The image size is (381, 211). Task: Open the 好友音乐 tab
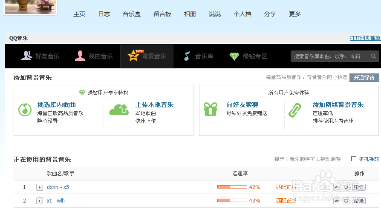pos(40,56)
